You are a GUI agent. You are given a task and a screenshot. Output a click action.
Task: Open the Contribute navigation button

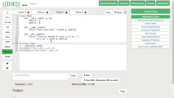pos(163,3)
